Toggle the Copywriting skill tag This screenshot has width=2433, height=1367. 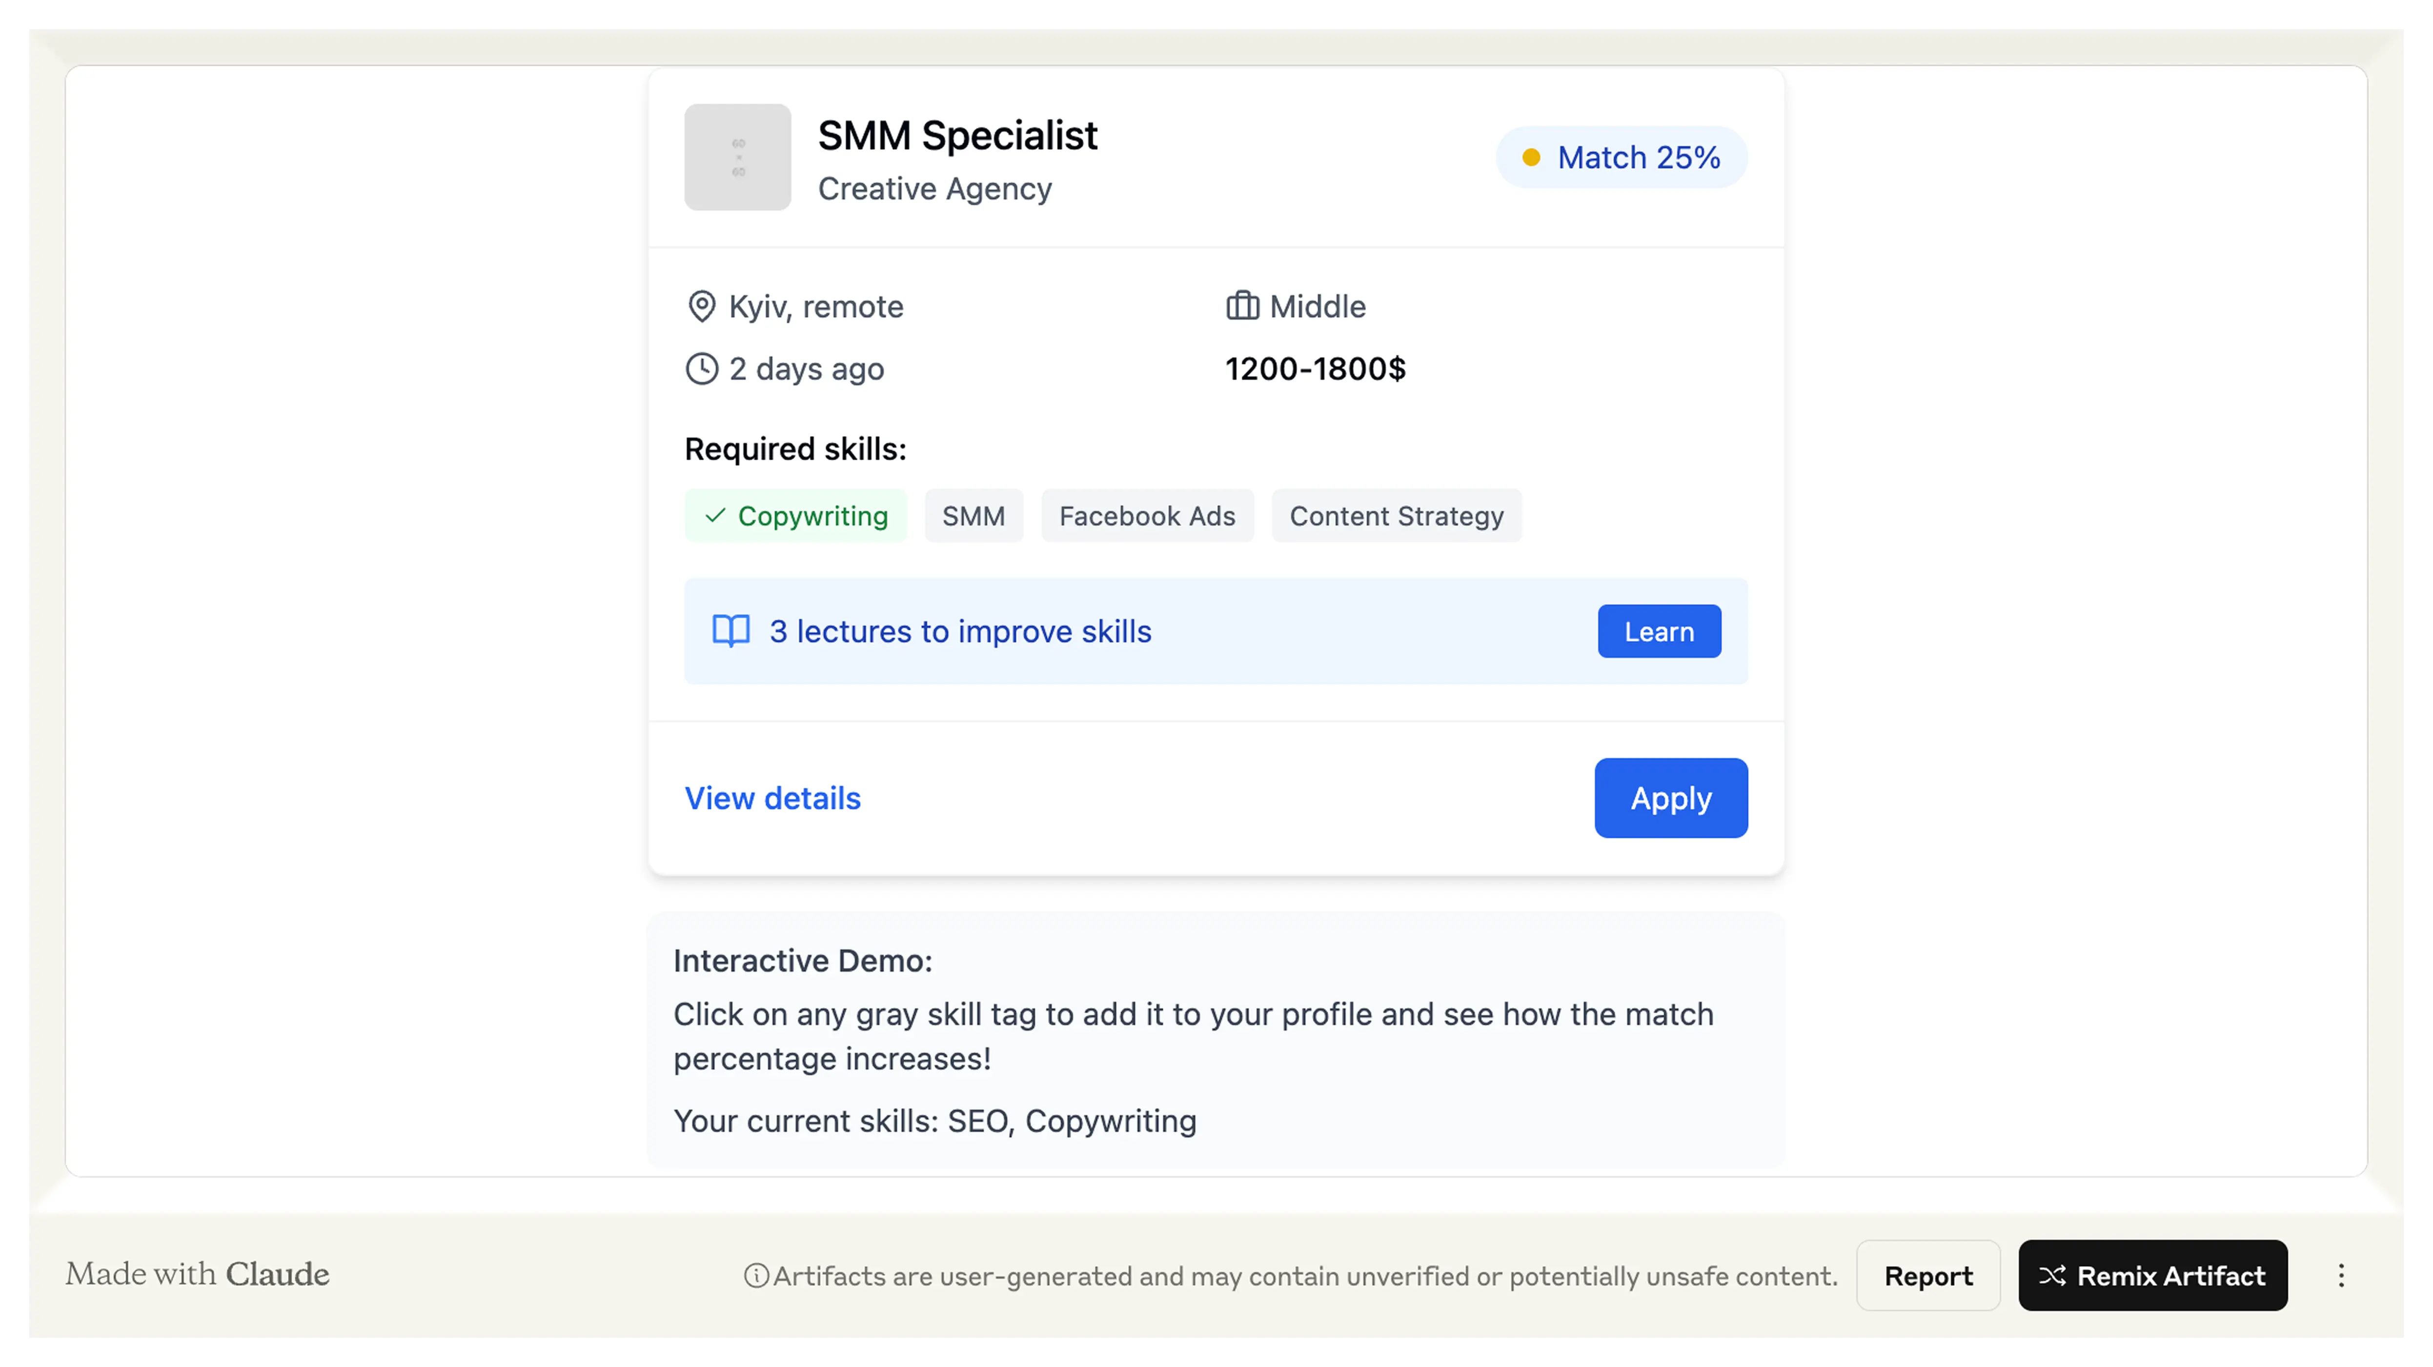(x=796, y=516)
